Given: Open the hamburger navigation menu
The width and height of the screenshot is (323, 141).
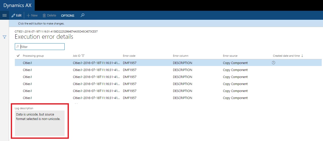Looking at the screenshot, I should (4, 15).
